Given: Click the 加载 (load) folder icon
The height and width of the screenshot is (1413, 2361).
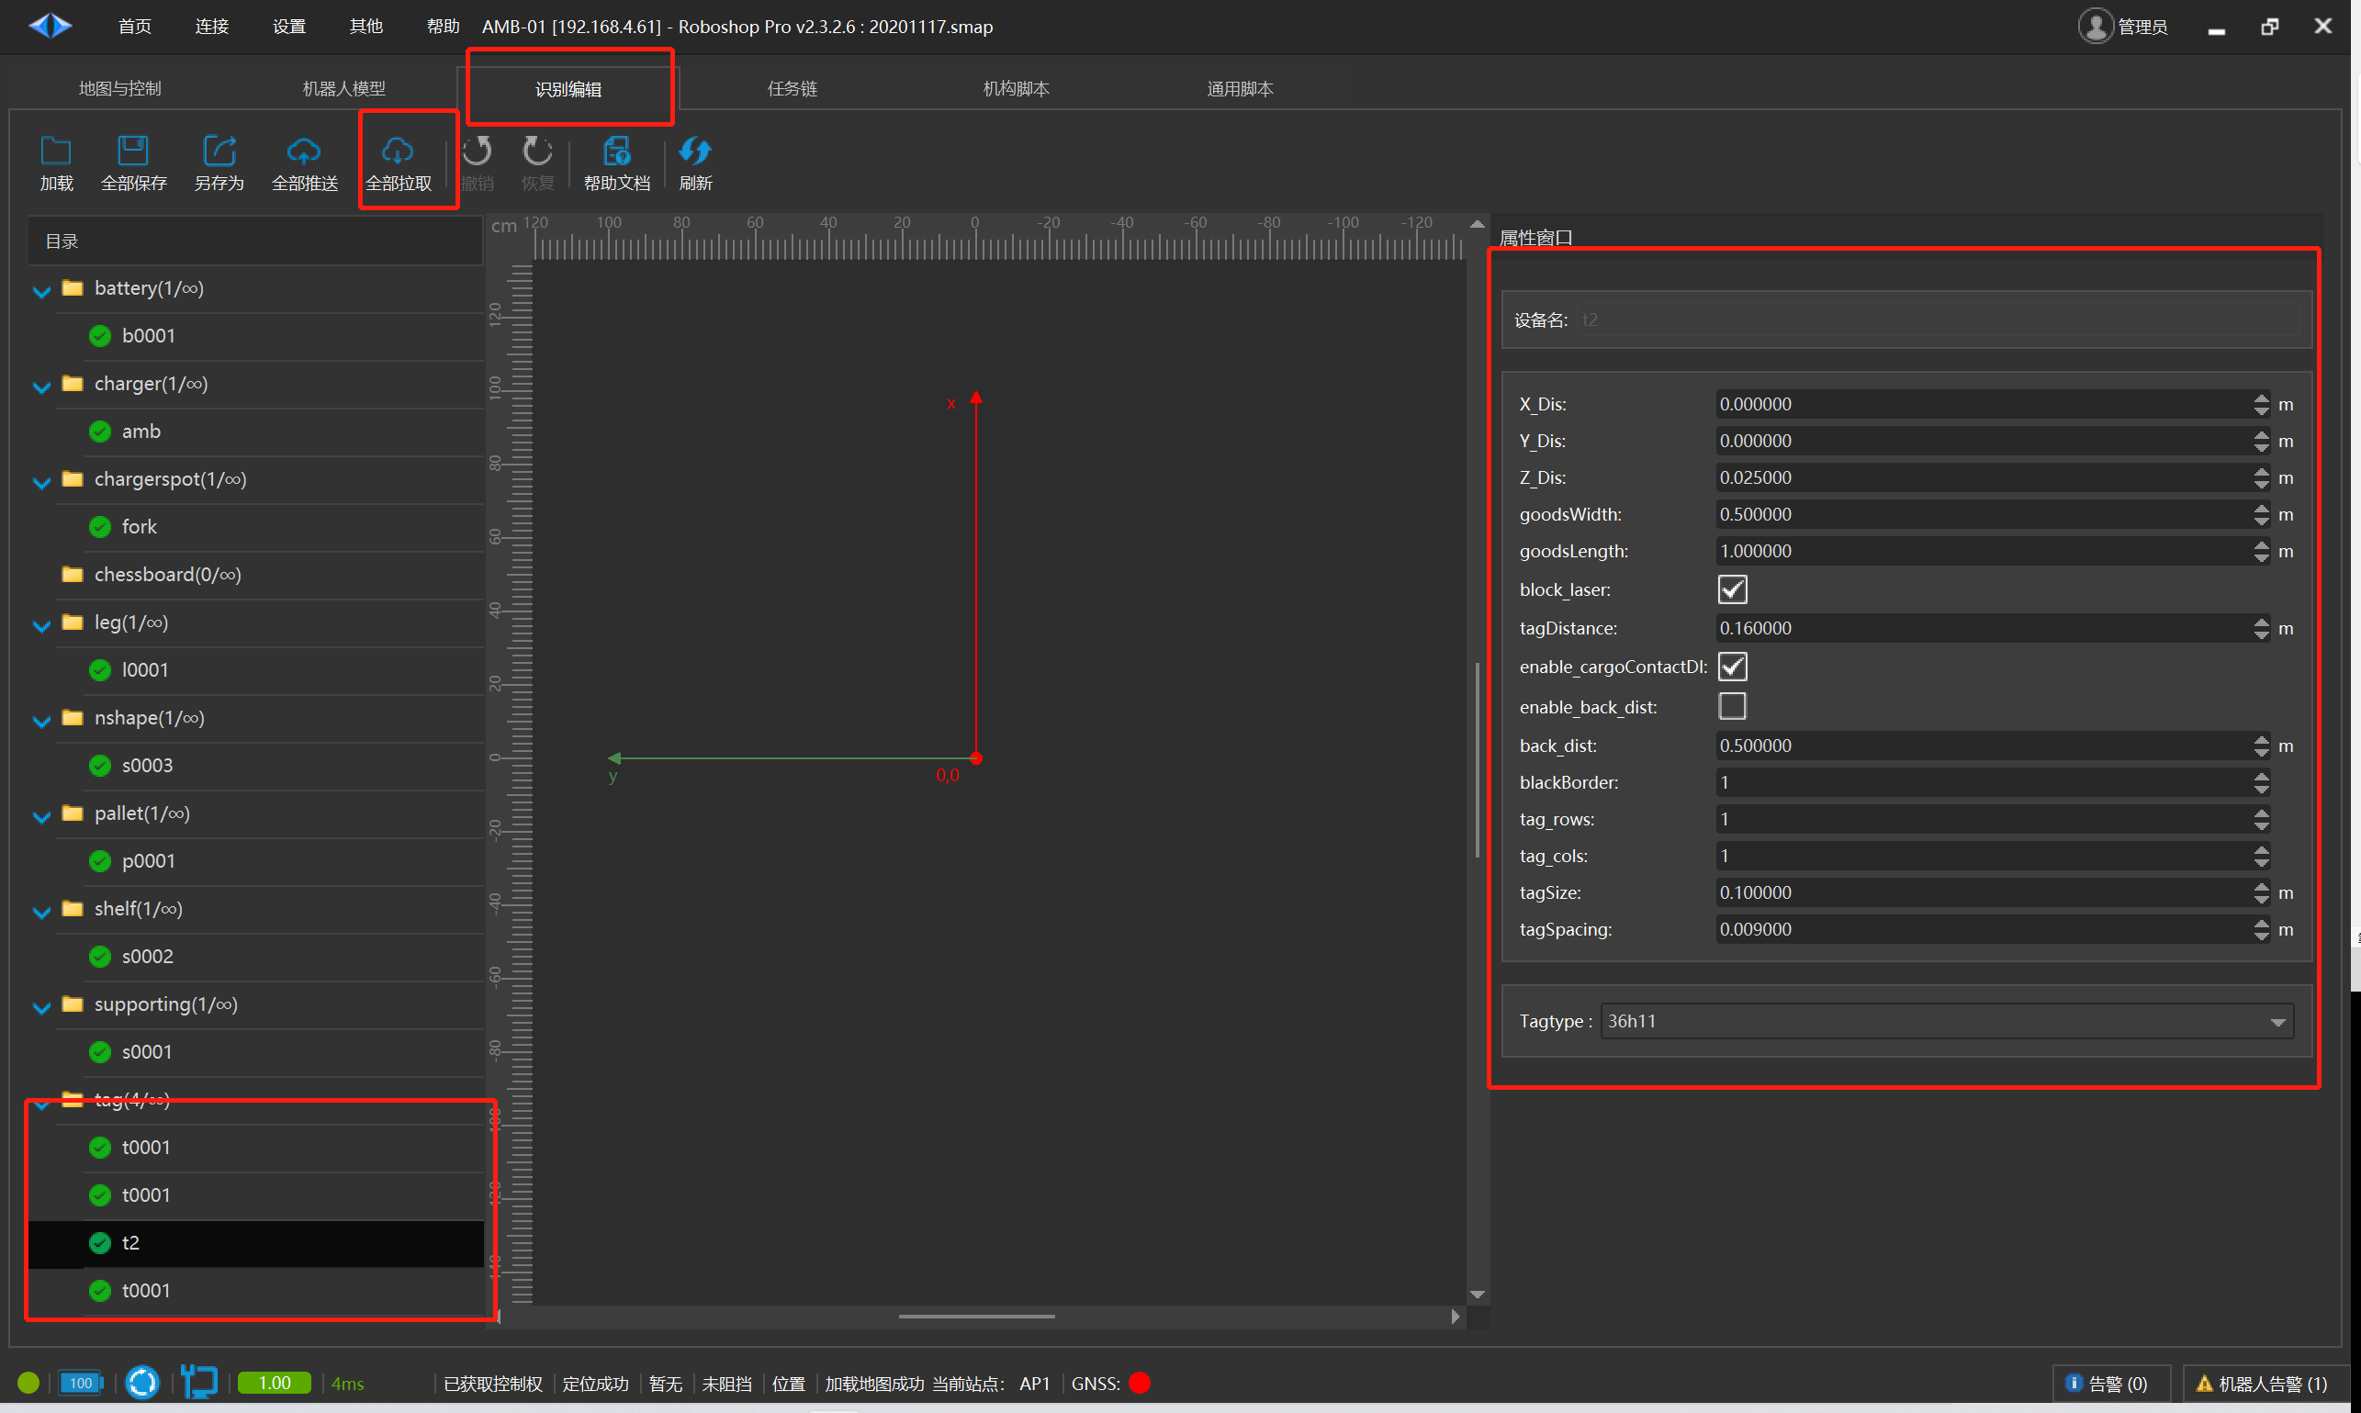Looking at the screenshot, I should point(56,152).
